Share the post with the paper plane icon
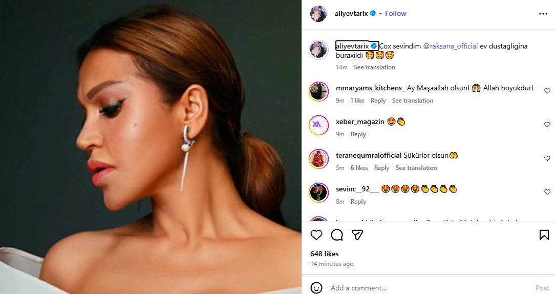Image resolution: width=555 pixels, height=294 pixels. 357,235
